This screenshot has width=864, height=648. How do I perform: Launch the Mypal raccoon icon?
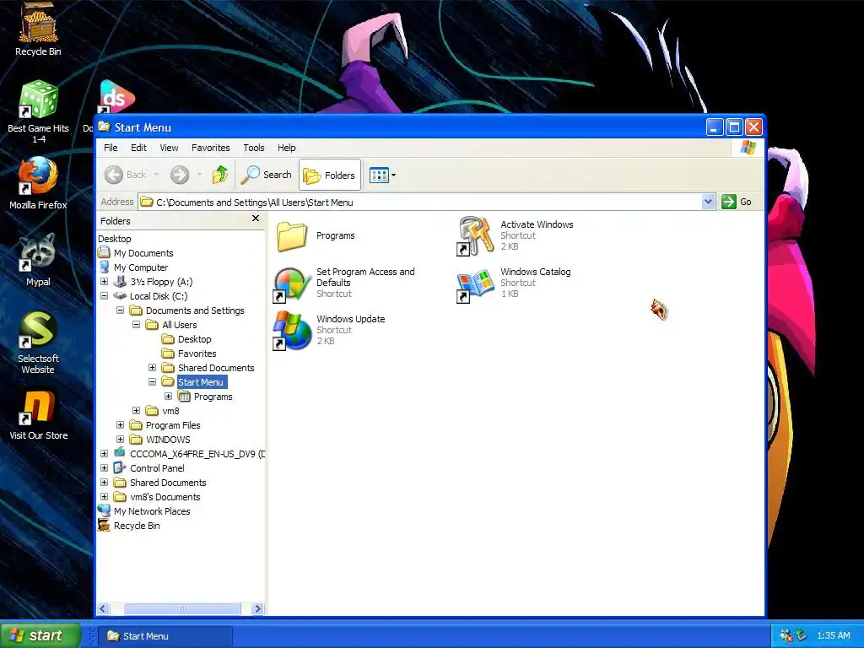click(38, 260)
